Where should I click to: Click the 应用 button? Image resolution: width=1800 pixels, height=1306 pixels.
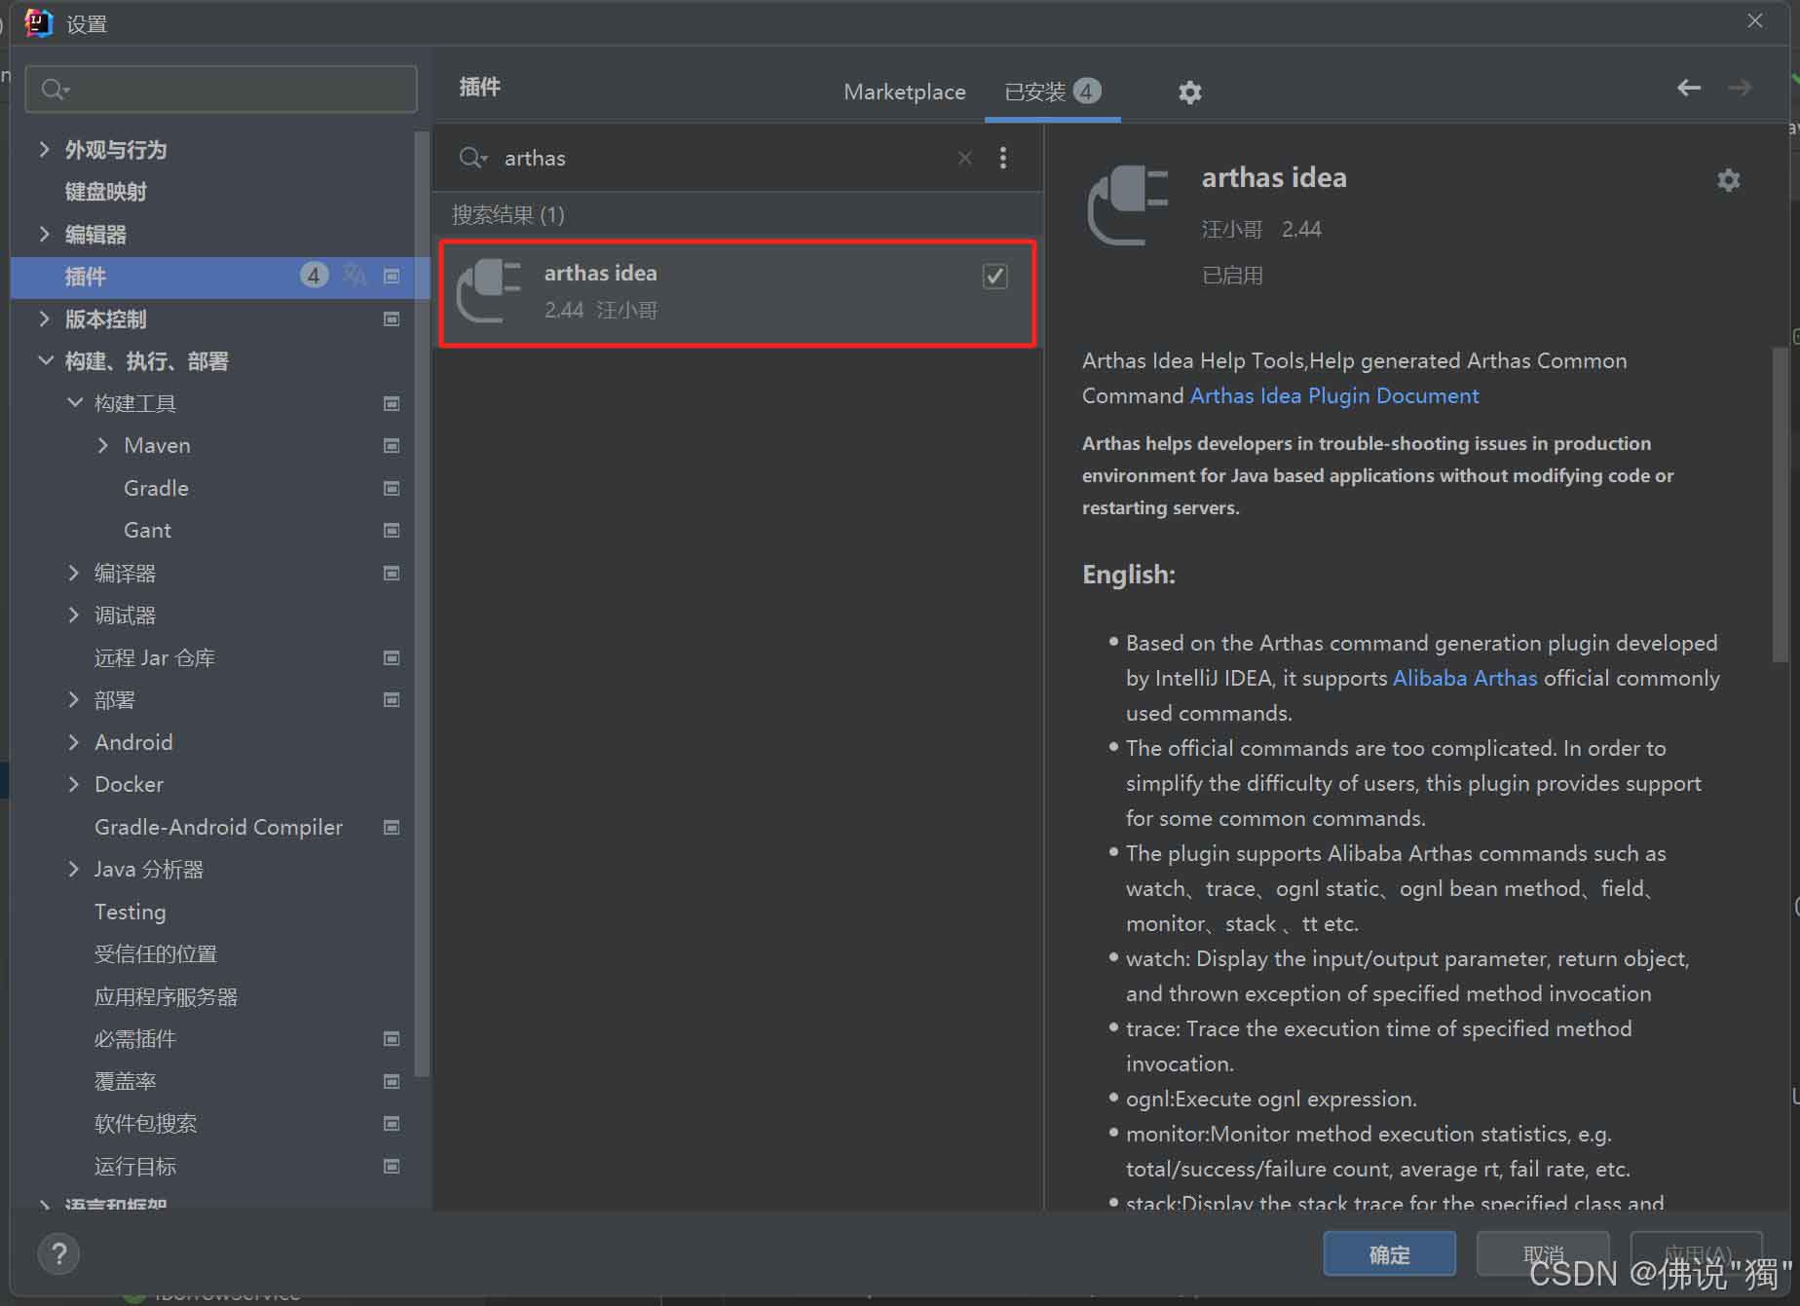(x=1697, y=1254)
